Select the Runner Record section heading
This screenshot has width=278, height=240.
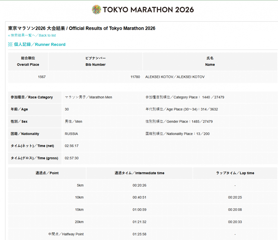pos(39,44)
